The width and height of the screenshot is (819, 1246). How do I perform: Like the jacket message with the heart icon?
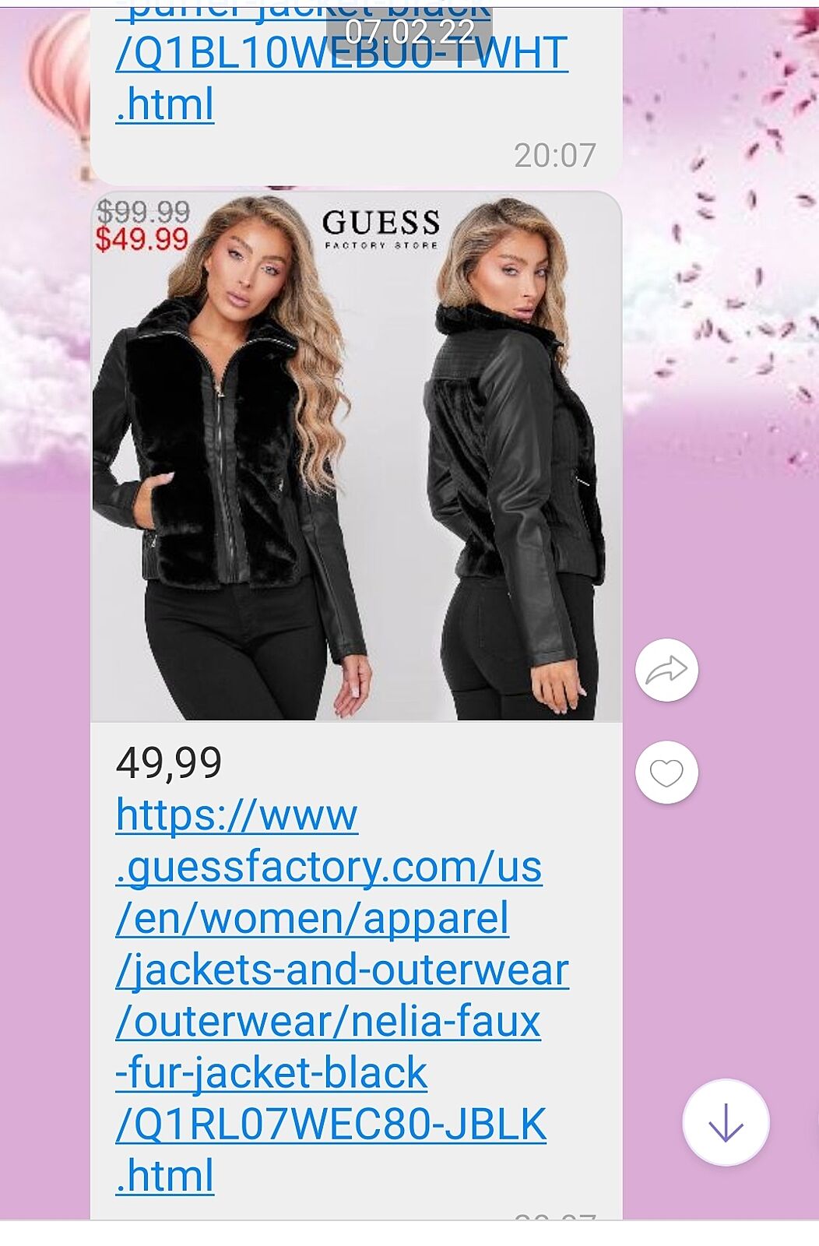point(666,772)
